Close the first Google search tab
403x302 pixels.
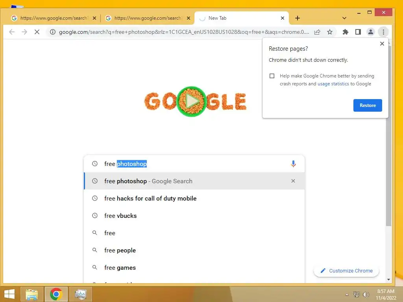tap(94, 18)
